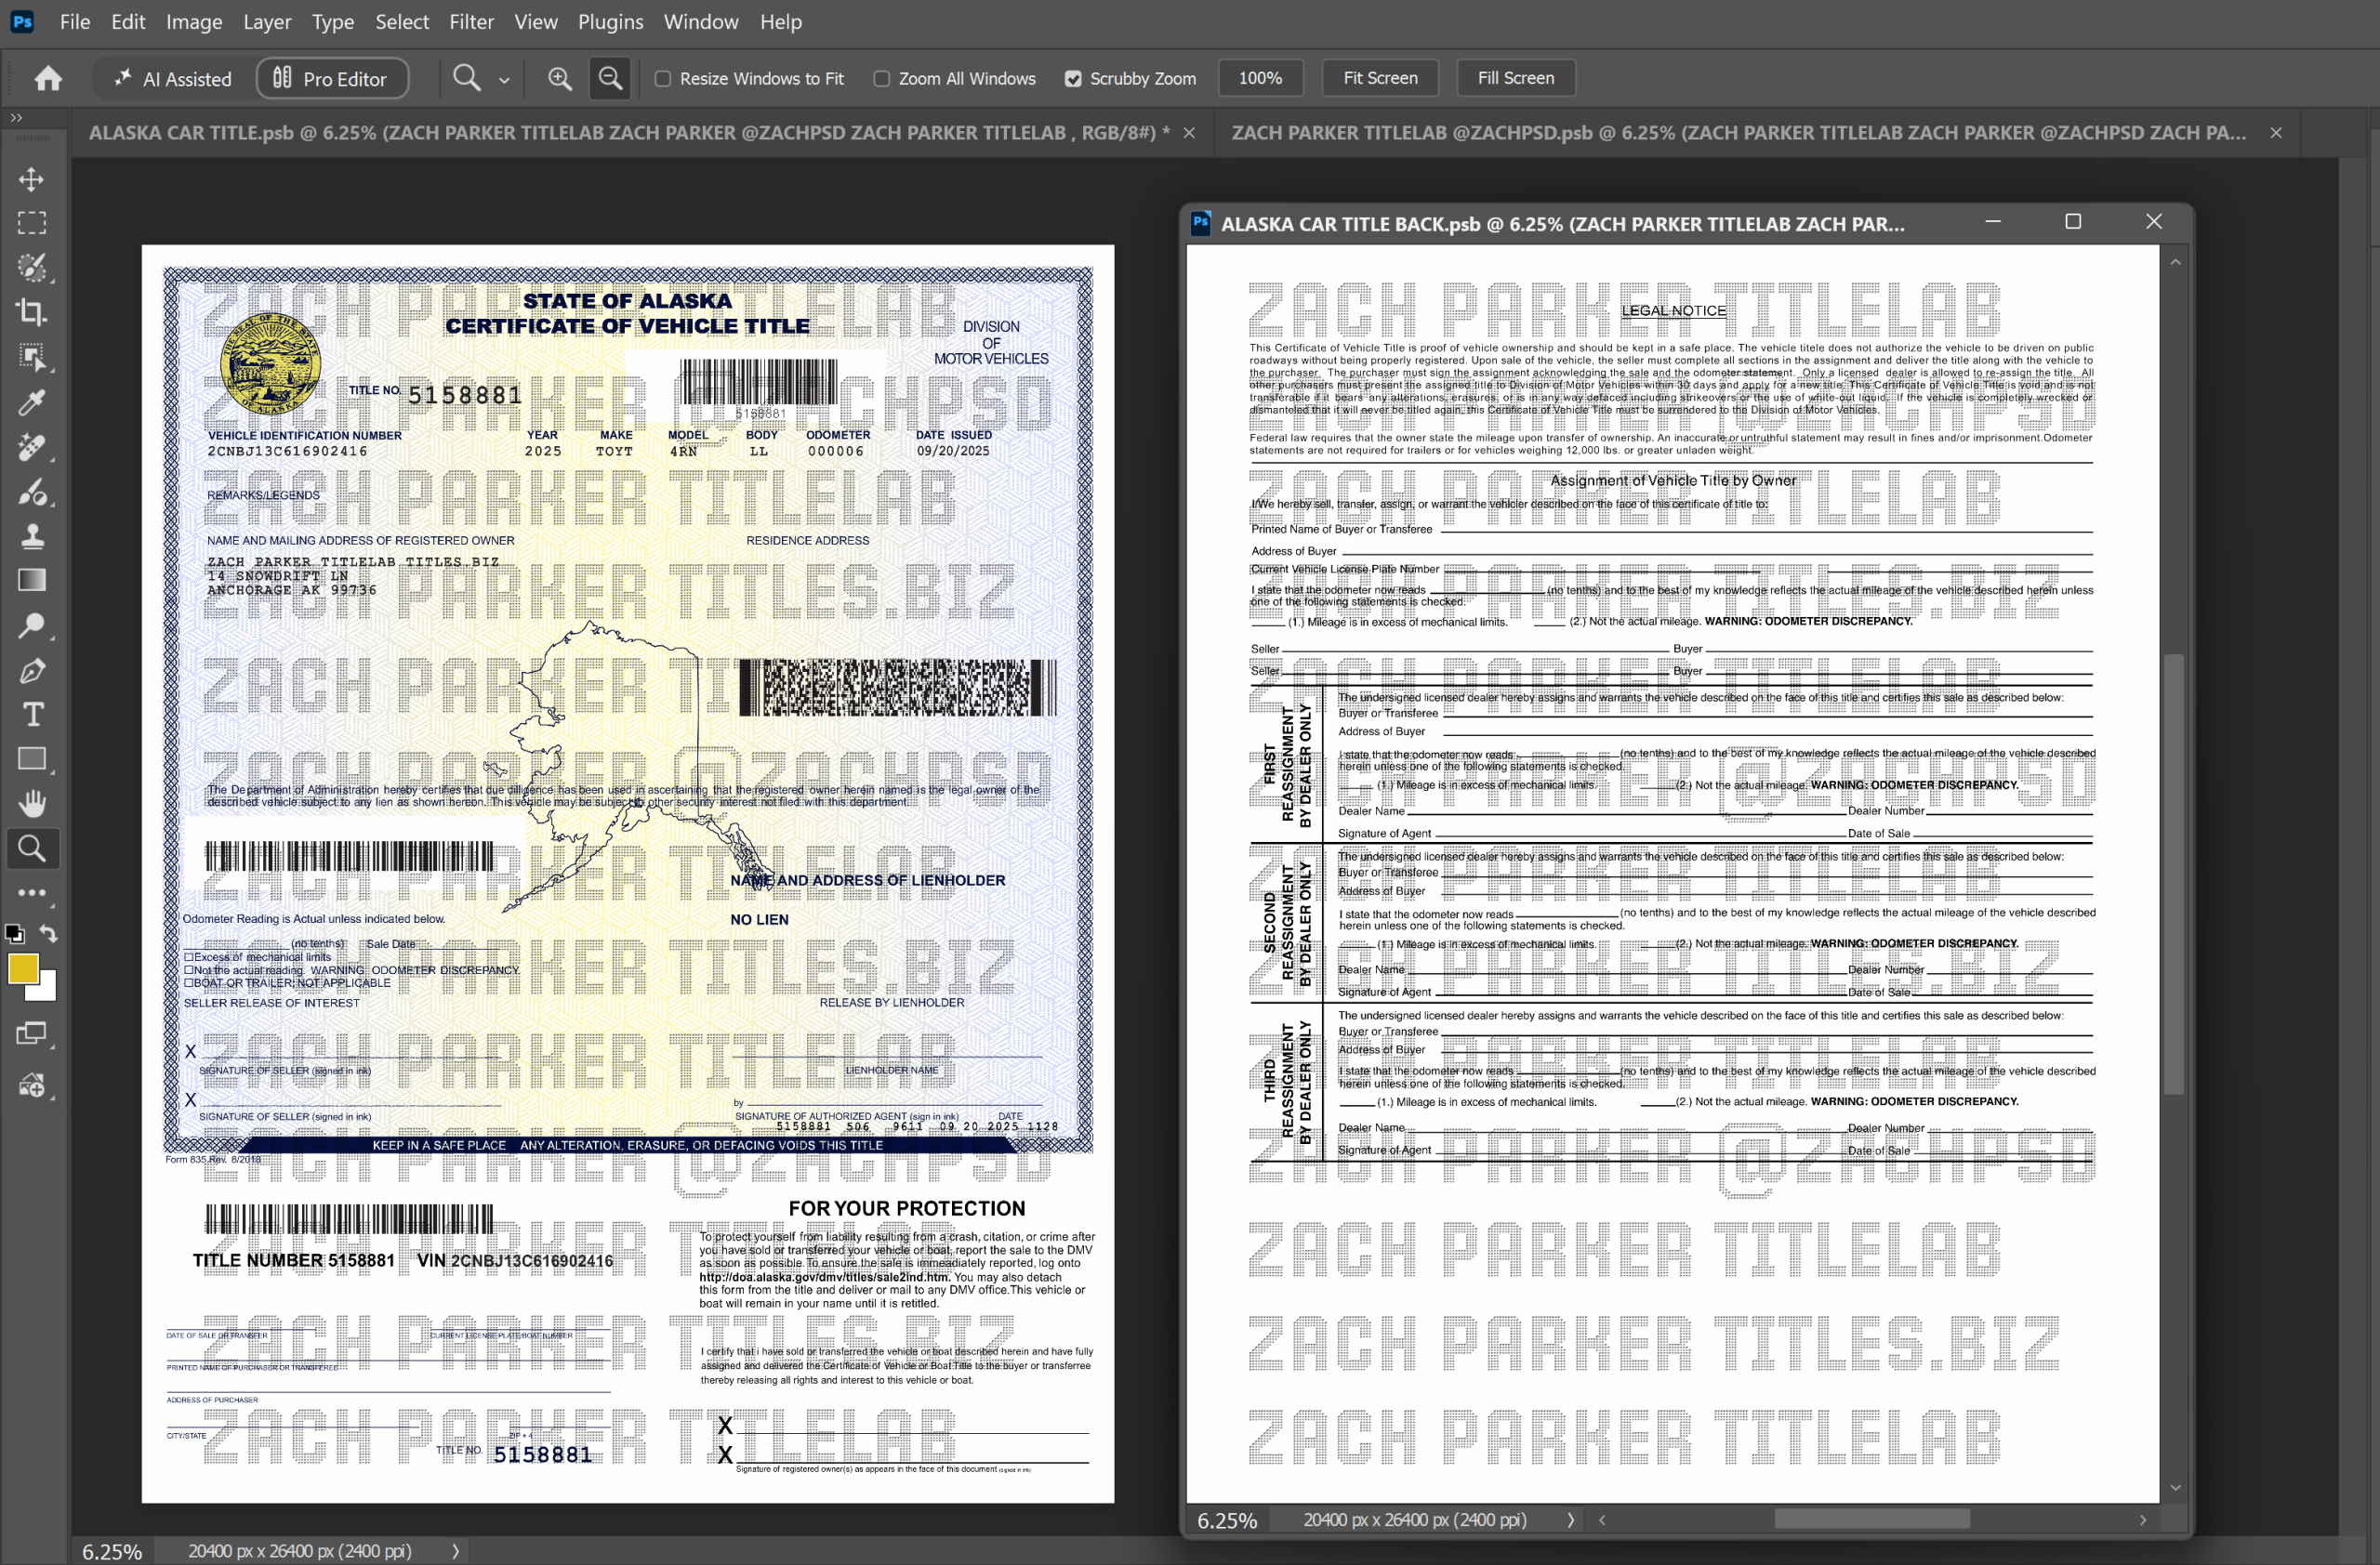
Task: Select the Spot Healing Brush tool
Action: [32, 447]
